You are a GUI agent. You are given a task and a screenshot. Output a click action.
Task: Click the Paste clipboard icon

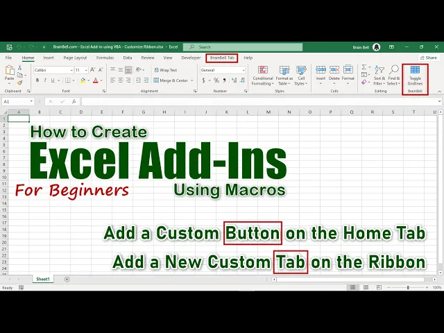pos(9,70)
